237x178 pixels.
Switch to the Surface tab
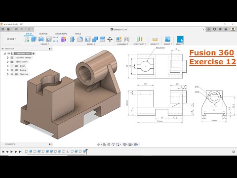click(x=43, y=34)
